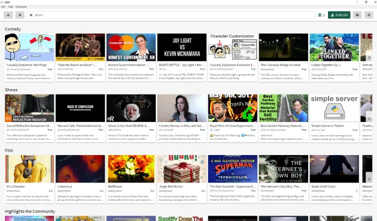Screen dimensions: 377x221
Task: Show more Shows row items with arrow
Action: pyautogui.click(x=369, y=118)
